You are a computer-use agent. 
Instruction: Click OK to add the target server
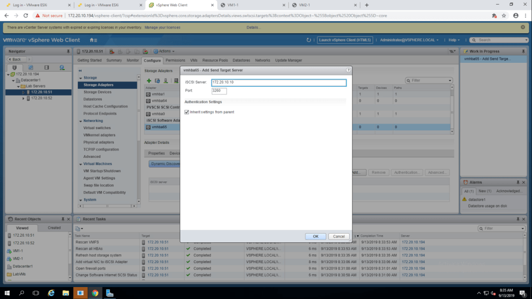tap(315, 236)
